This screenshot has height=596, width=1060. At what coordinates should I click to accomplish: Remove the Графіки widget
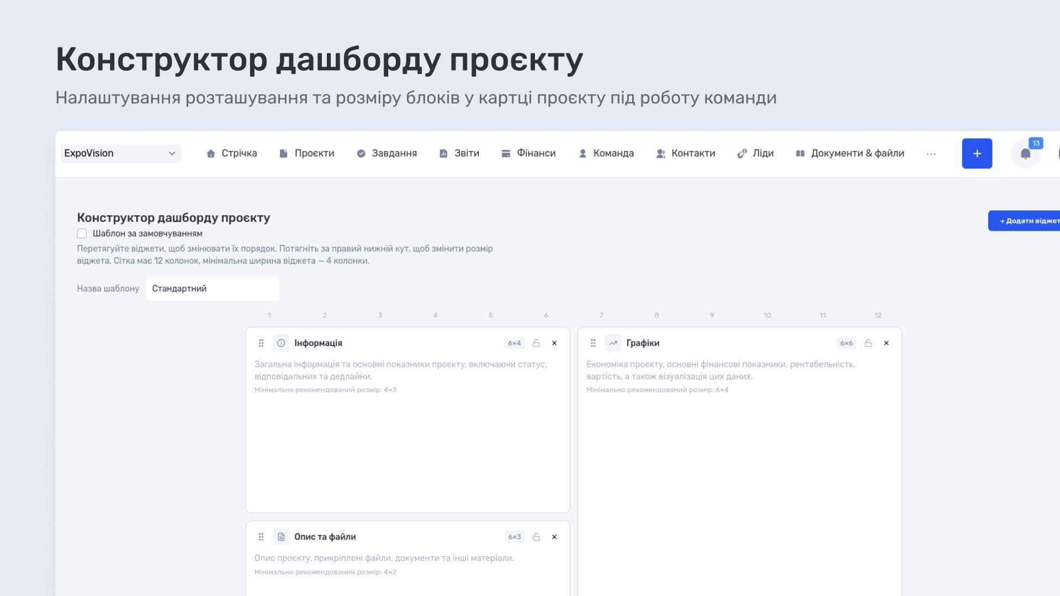coord(886,343)
